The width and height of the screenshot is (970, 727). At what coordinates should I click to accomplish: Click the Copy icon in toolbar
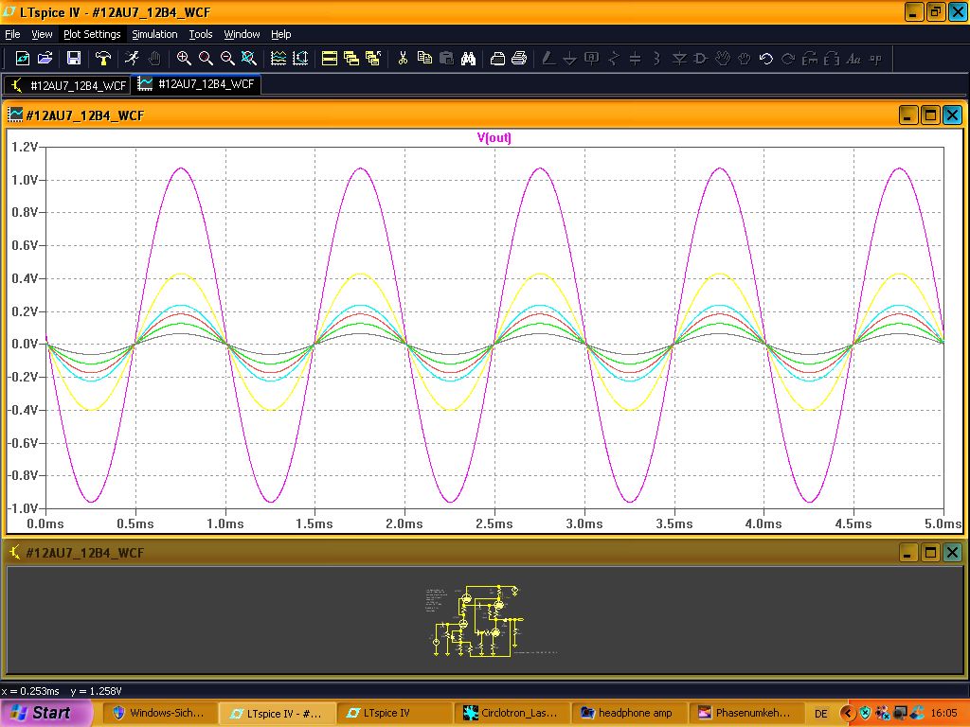pos(424,59)
